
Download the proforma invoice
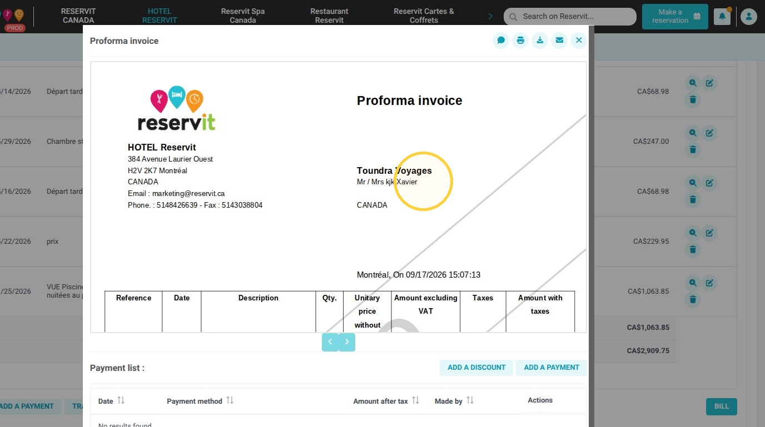tap(540, 41)
